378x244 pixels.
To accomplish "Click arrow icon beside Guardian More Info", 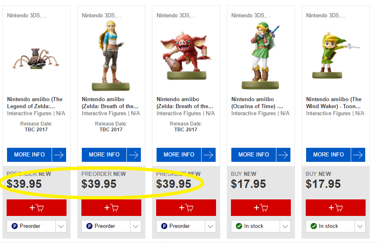I will pyautogui.click(x=59, y=155).
